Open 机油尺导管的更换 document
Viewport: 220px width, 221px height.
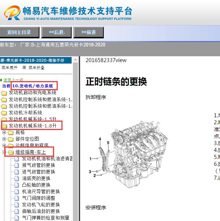point(41,191)
